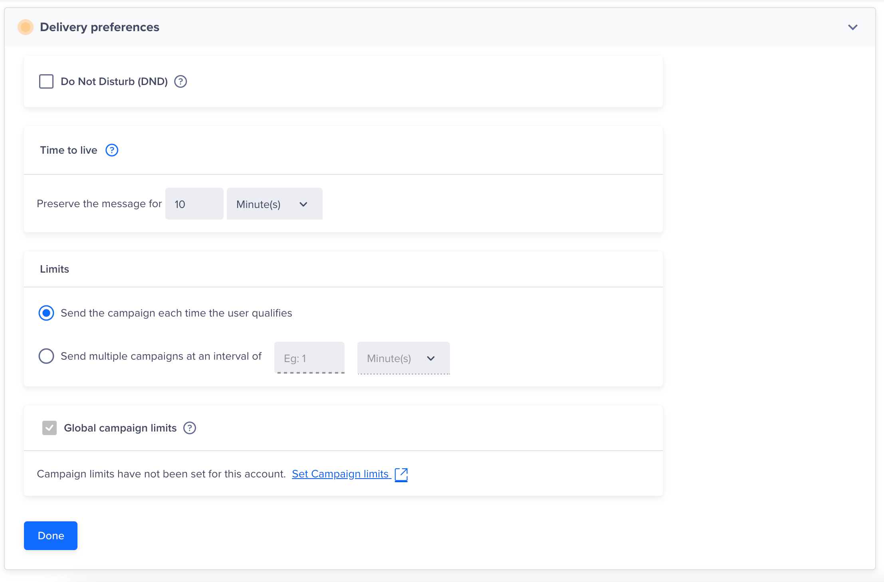Focus the 'Eg: 1' interval input field
Viewport: 884px width, 582px height.
pyautogui.click(x=309, y=358)
